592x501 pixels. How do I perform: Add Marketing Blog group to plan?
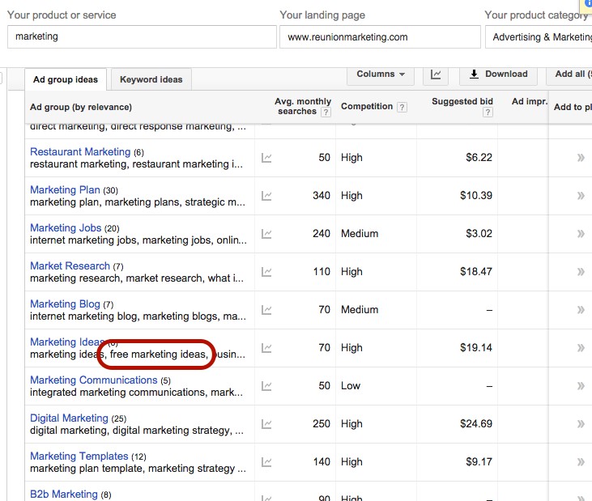(x=581, y=310)
